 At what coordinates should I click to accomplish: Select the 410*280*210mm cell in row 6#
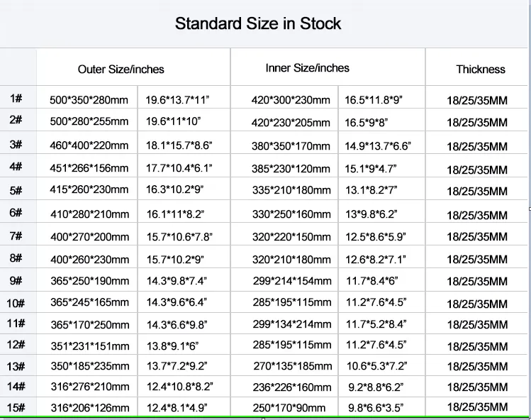pos(87,211)
